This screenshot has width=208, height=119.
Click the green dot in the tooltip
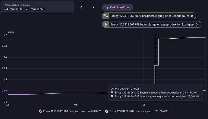pyautogui.click(x=112, y=96)
